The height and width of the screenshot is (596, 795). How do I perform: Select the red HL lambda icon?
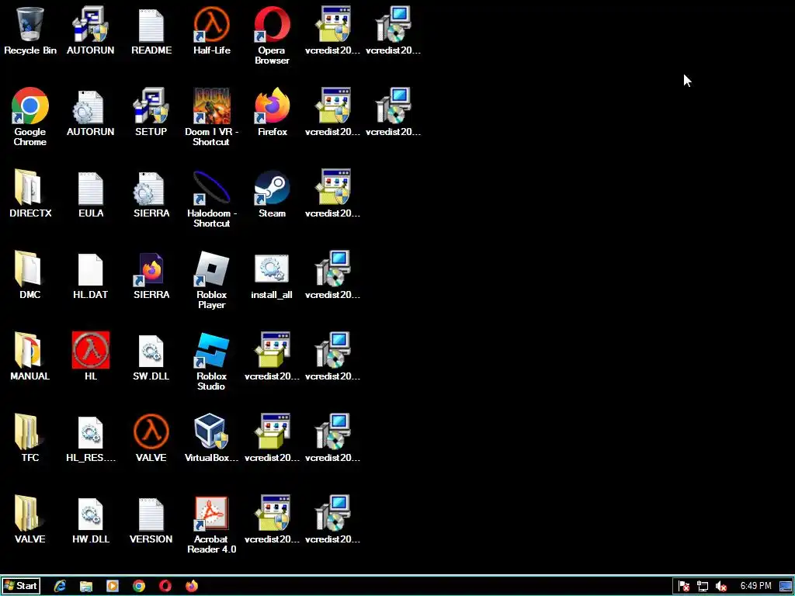pyautogui.click(x=90, y=356)
